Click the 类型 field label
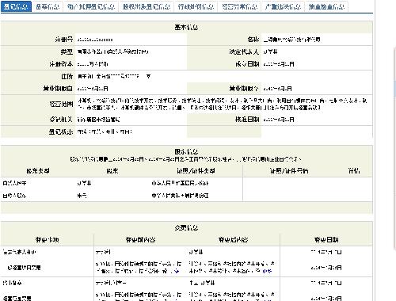396x301 pixels. click(x=67, y=51)
